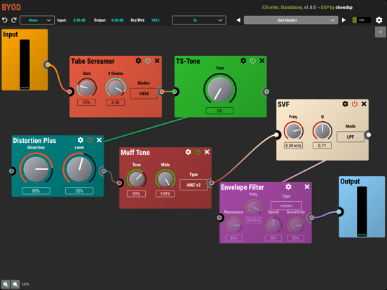Click the Envelope Filter Resonance knob
This screenshot has width=387, height=290.
233,225
